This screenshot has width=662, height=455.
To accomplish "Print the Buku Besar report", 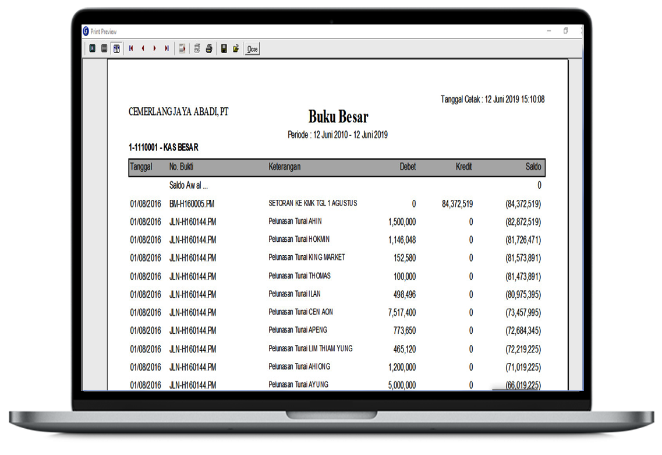I will 209,49.
